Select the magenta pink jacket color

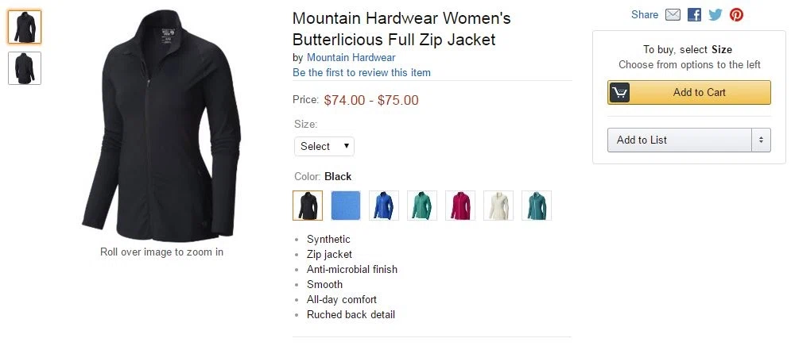(x=460, y=206)
